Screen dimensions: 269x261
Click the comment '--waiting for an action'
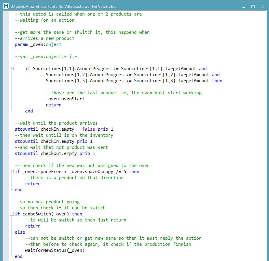pyautogui.click(x=44, y=20)
